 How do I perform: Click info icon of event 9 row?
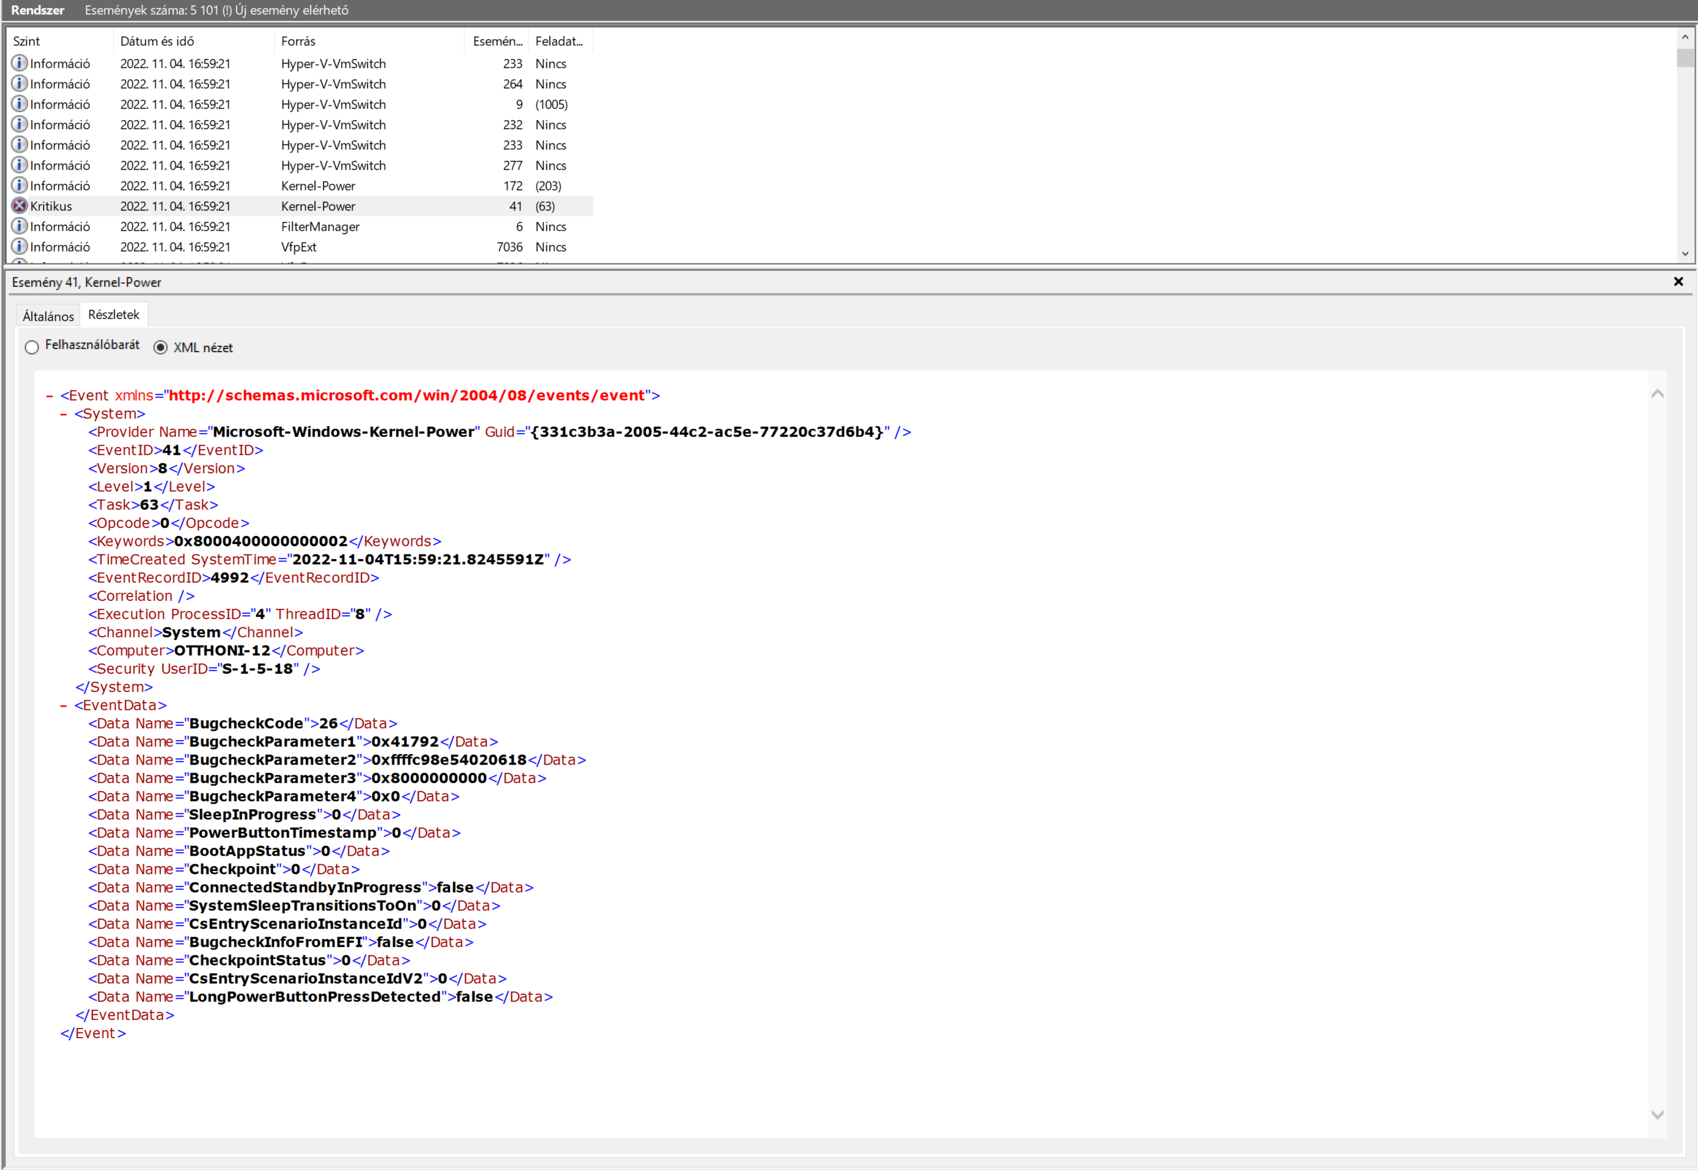coord(20,104)
